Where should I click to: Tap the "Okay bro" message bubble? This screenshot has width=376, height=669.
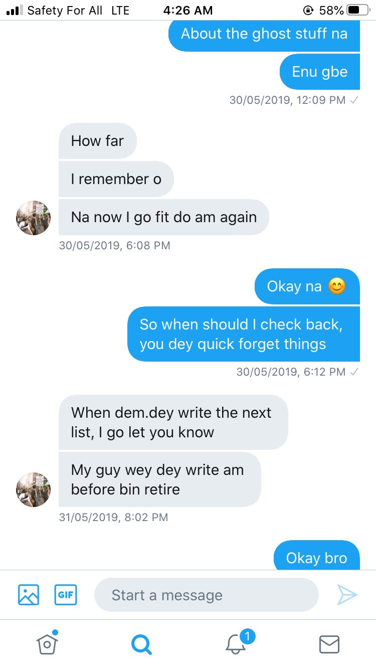[x=316, y=557]
